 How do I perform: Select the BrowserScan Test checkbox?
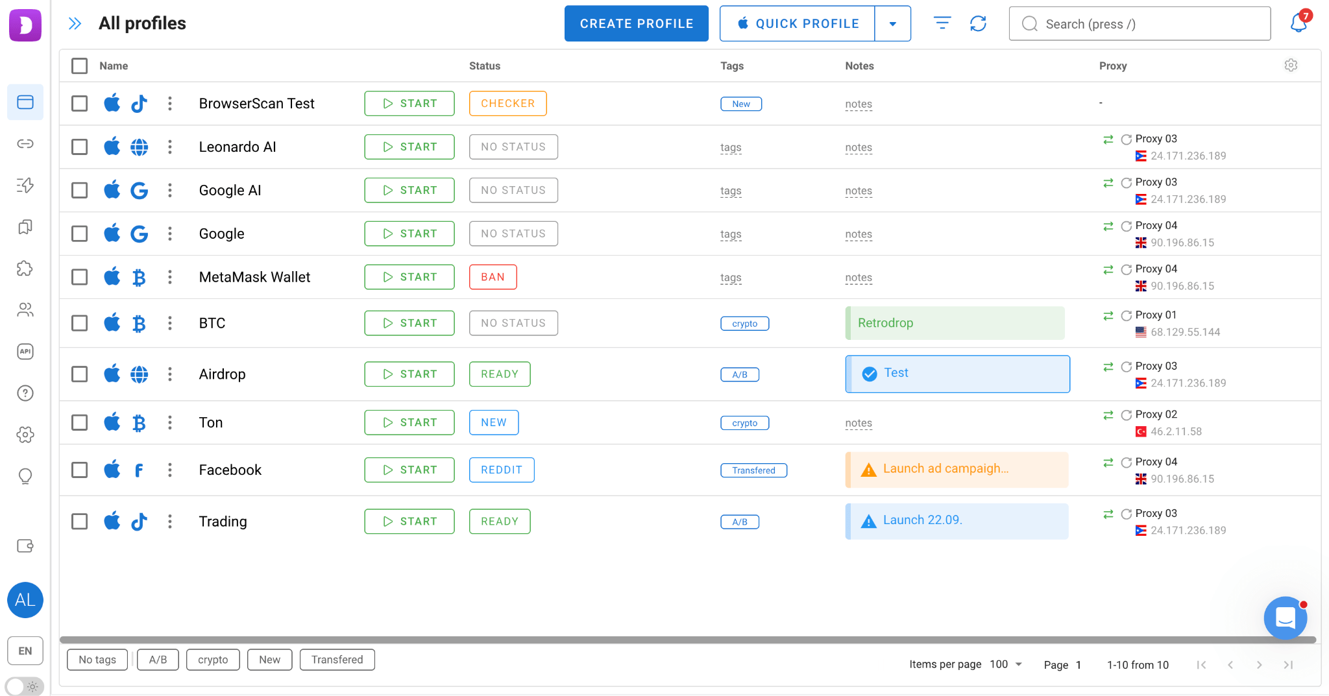[79, 103]
